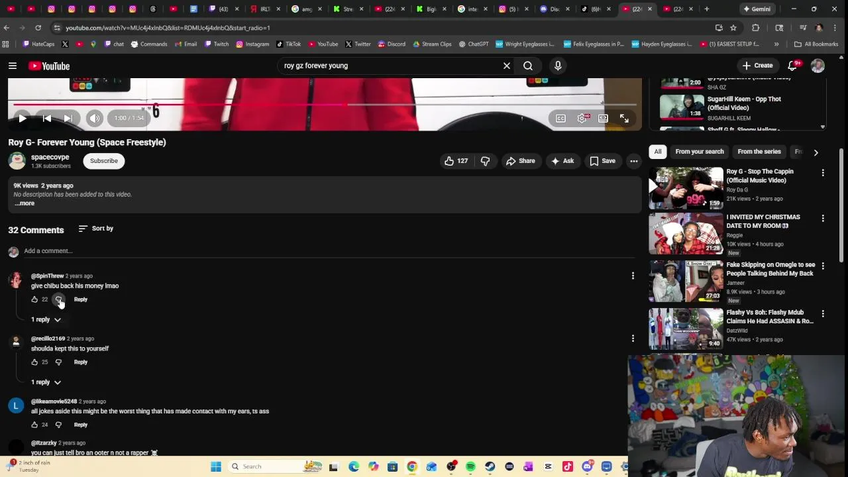Open Roy G Stop The Cappin thumbnail
Screen dimensions: 848x477
(x=686, y=188)
